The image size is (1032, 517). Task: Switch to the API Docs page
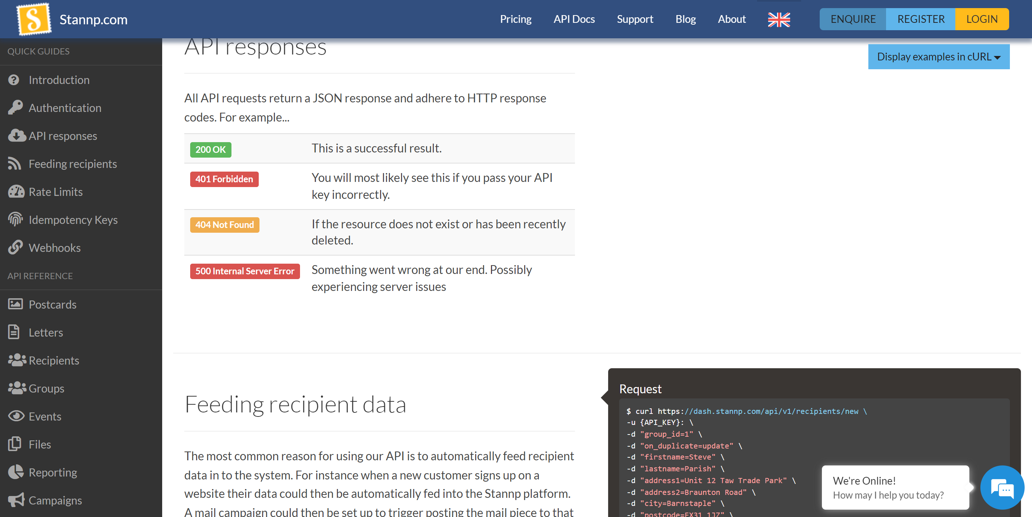[x=574, y=19]
